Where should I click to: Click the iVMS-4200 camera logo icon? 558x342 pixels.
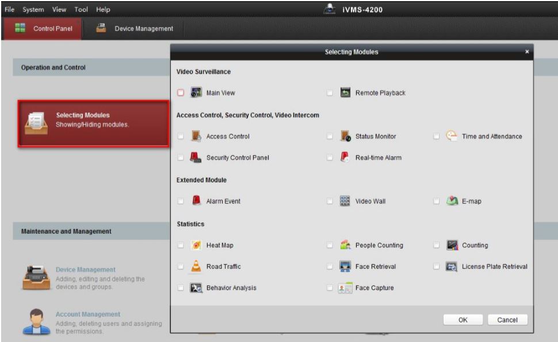(330, 9)
